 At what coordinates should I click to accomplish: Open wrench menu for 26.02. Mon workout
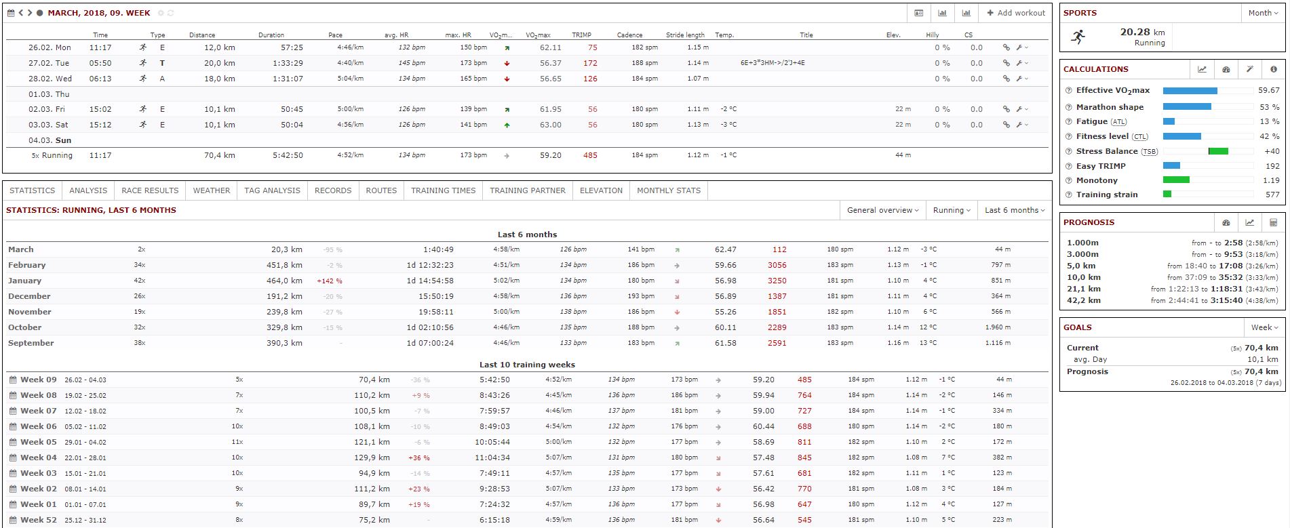(1021, 47)
